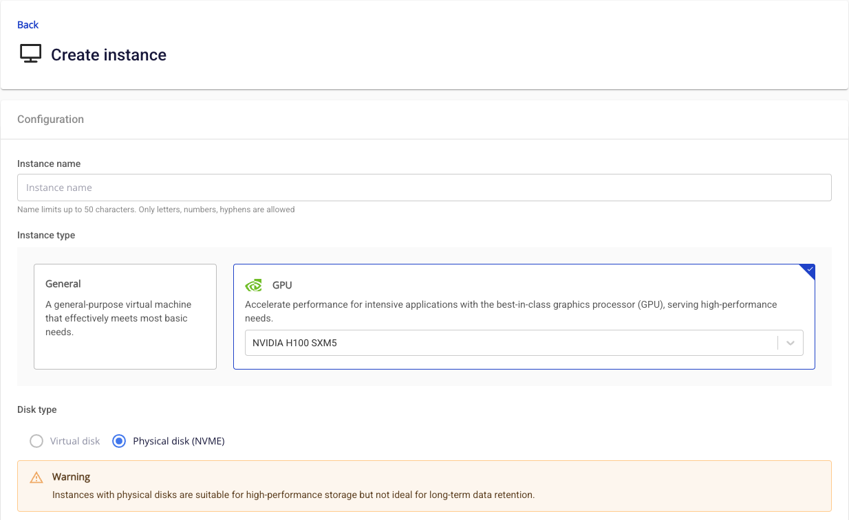The image size is (849, 520).
Task: Click the GPU card title text
Action: 282,285
